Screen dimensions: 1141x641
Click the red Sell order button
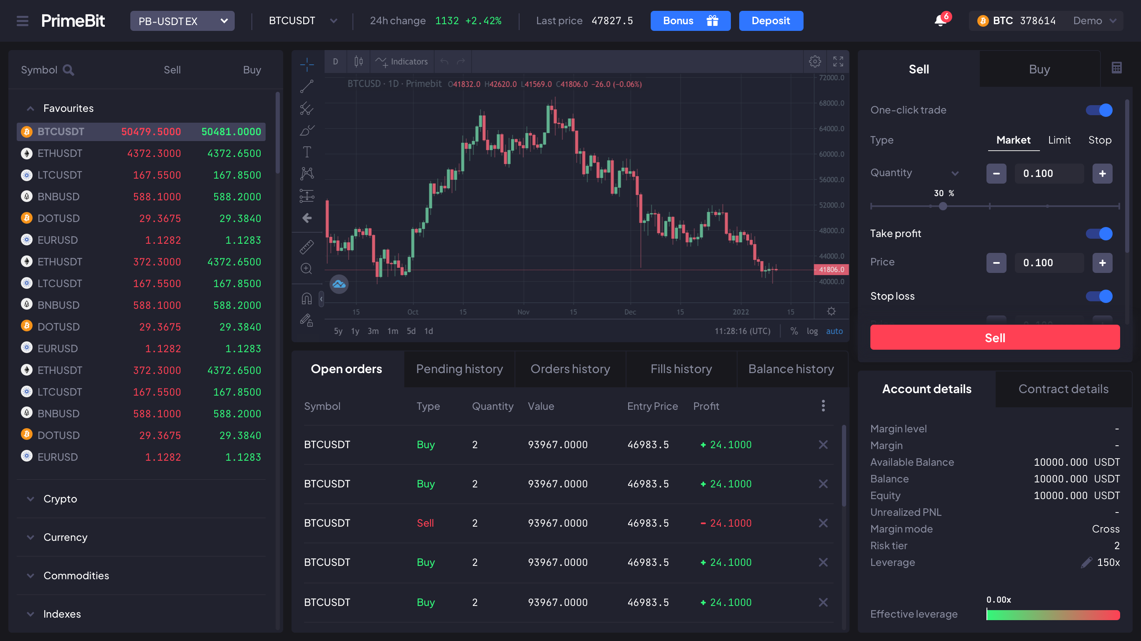tap(995, 337)
